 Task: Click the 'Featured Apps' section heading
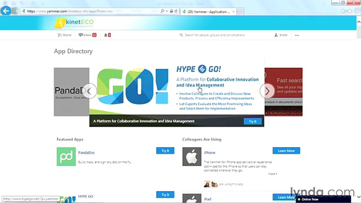(x=70, y=139)
